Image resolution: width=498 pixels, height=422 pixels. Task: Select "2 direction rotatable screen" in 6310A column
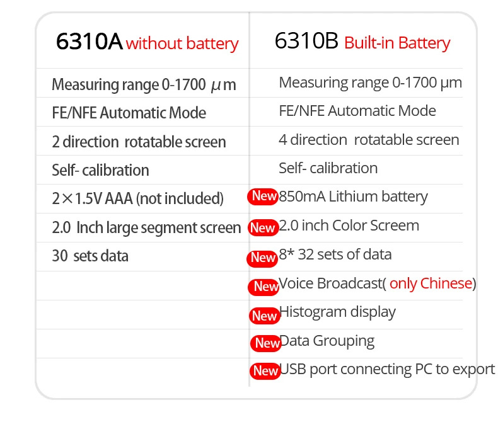tap(139, 142)
